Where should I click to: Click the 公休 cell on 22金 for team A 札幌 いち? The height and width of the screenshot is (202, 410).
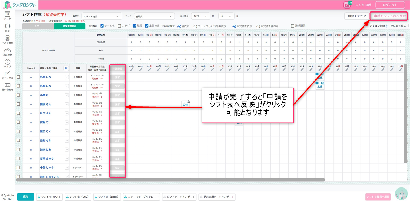[x=320, y=77]
